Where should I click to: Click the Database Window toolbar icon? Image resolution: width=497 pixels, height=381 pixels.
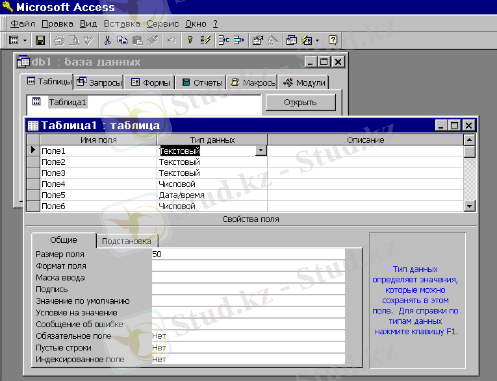(292, 40)
